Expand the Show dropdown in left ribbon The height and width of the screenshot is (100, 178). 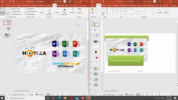click(x=42, y=11)
